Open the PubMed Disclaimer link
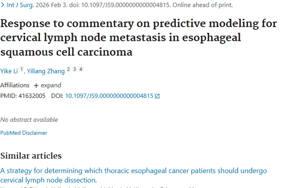The image size is (282, 188). pyautogui.click(x=24, y=133)
